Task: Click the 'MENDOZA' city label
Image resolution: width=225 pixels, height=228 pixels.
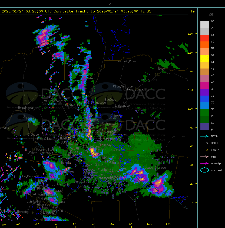Action: [66, 138]
